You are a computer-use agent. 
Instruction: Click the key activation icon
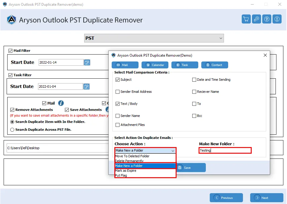(x=257, y=19)
